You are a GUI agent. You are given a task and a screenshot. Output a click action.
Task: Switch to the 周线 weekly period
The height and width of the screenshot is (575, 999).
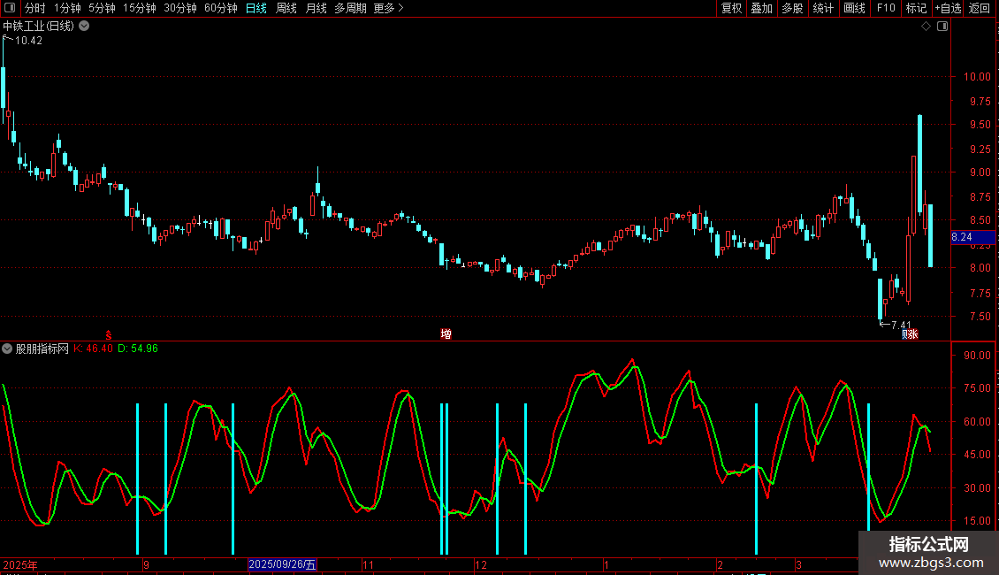[x=286, y=8]
